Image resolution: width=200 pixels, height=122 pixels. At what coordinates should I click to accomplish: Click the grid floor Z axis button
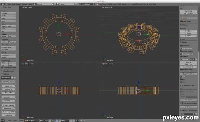(196, 59)
